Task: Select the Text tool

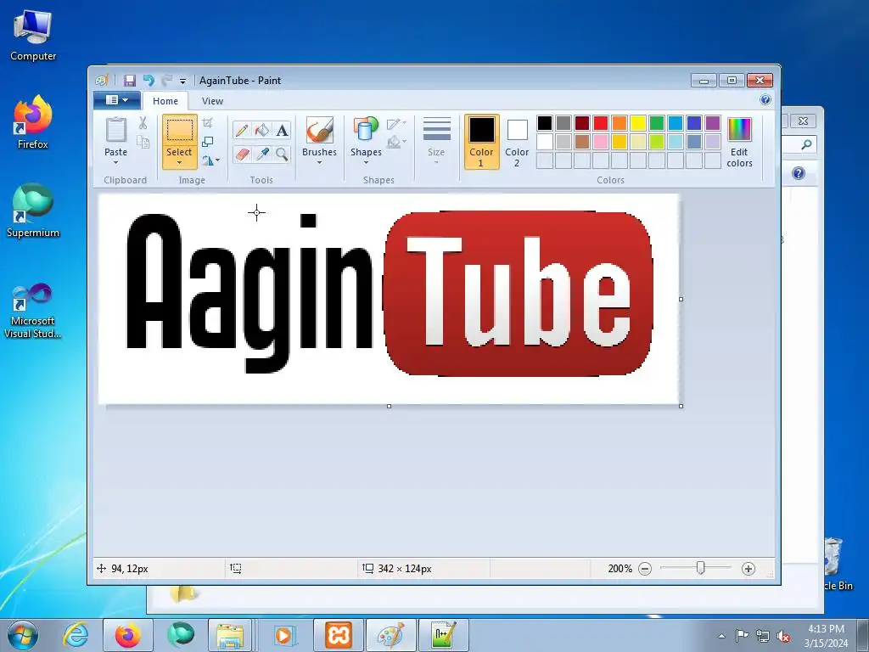Action: tap(282, 130)
